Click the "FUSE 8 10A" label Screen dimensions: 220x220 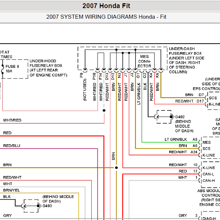(x=12, y=69)
